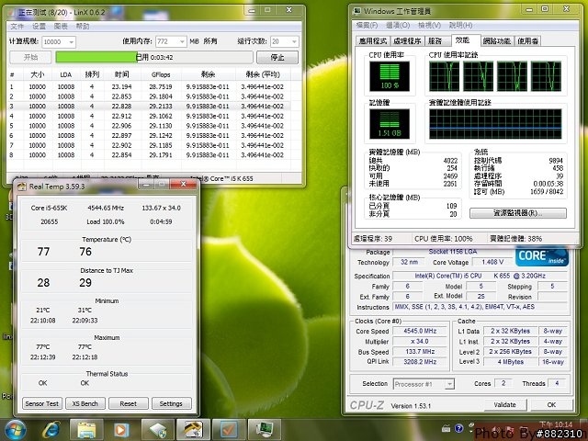
Task: Click the disabled 开始 button in LinX
Action: pos(30,57)
